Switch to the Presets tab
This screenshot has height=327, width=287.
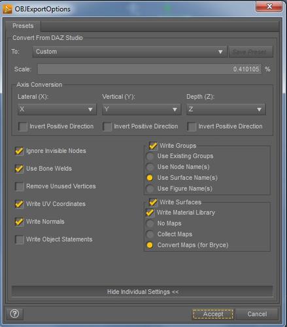coord(23,26)
